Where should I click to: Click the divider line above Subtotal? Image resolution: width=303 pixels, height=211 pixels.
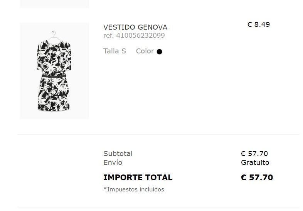tap(158, 135)
